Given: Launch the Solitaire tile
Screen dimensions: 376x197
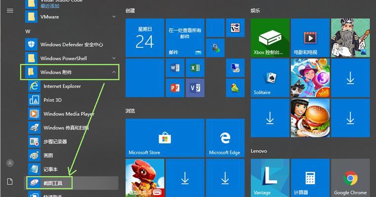Looking at the screenshot, I should pos(270,78).
